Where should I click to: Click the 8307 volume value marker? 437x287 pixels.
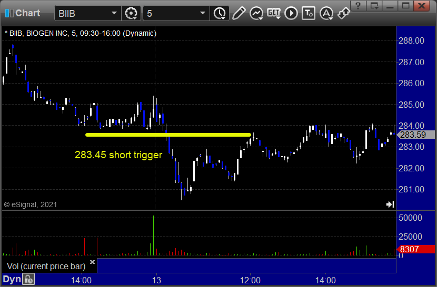coord(415,249)
